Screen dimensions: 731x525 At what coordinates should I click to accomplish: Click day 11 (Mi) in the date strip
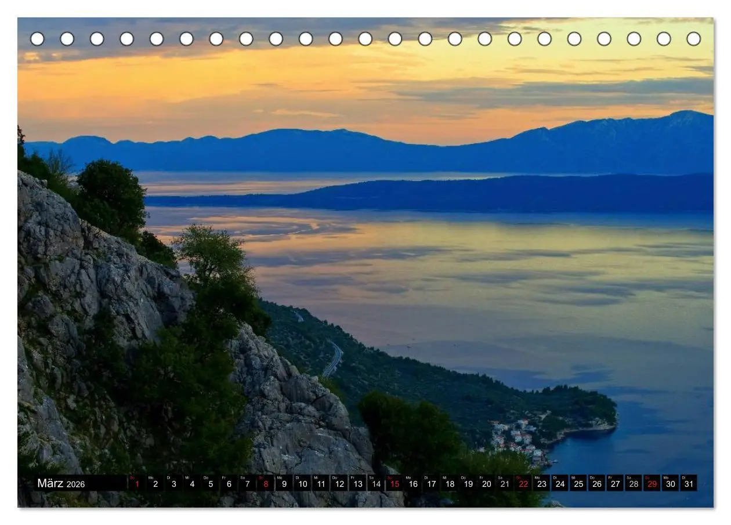click(320, 483)
